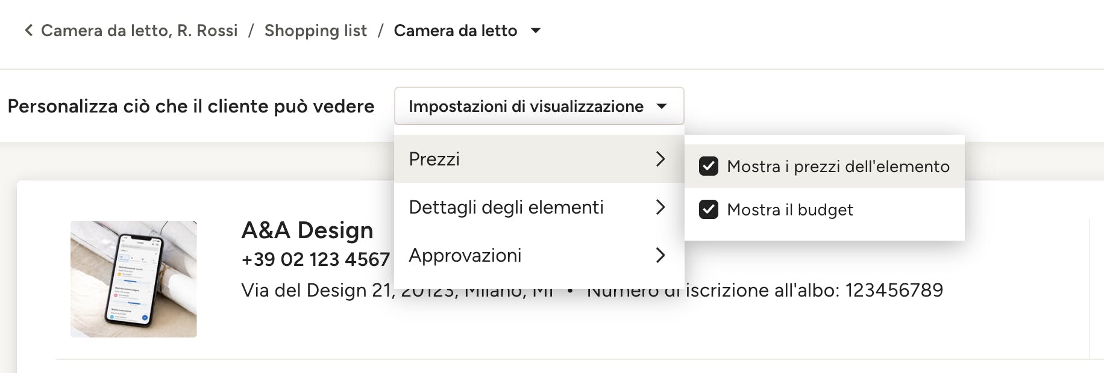Uncheck Mostra il budget checkbox
This screenshot has width=1104, height=373.
point(709,209)
